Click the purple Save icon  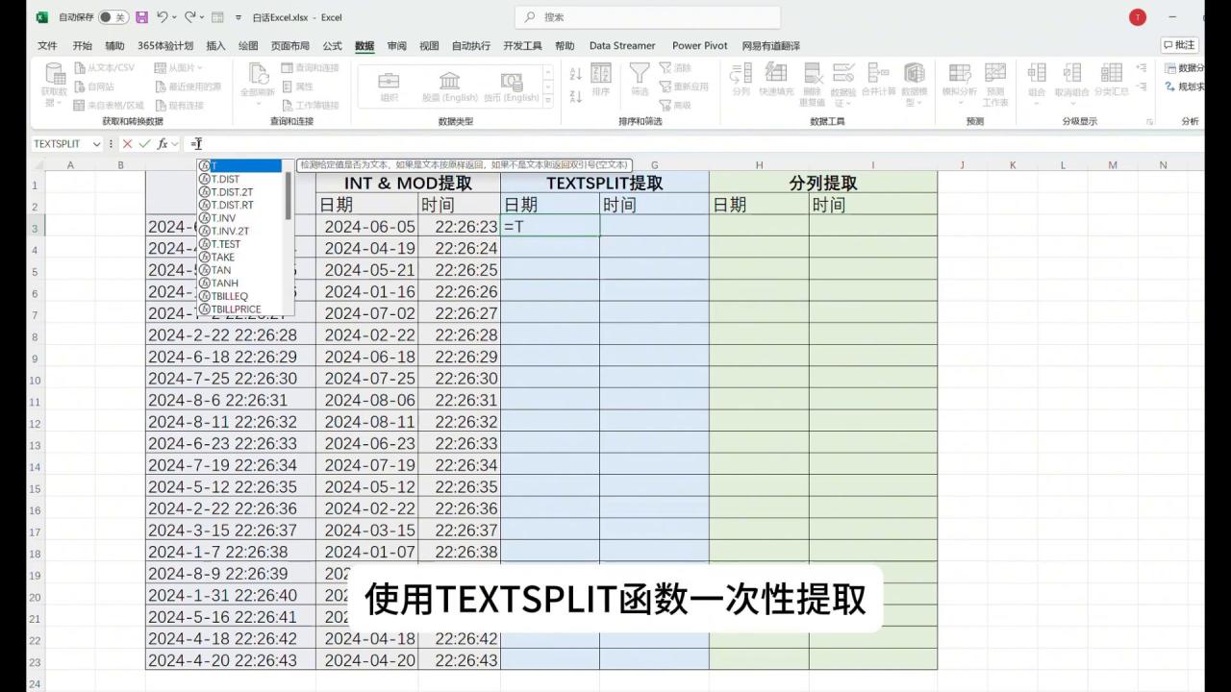(142, 17)
